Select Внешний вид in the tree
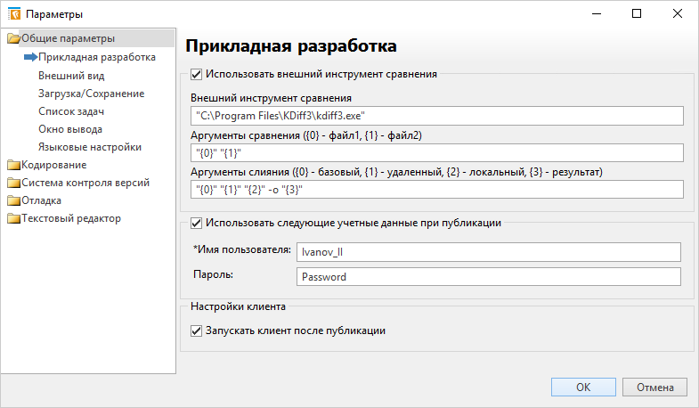Screen dimensions: 699x408 coord(66,75)
